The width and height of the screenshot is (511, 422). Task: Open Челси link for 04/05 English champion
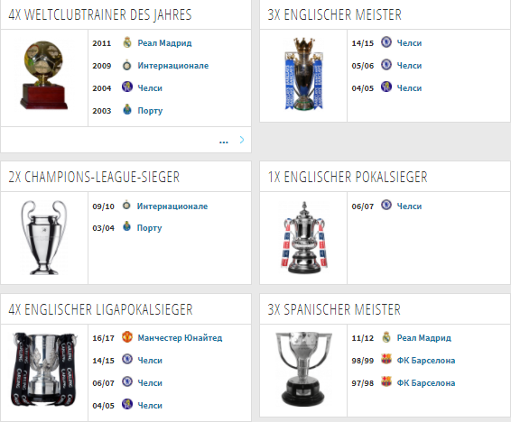(x=409, y=88)
